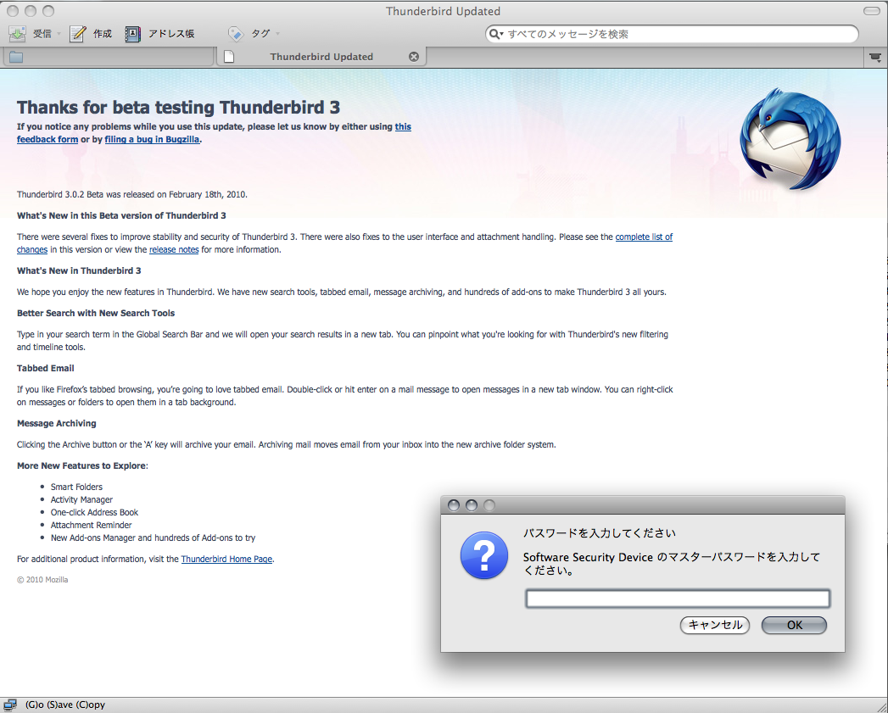This screenshot has width=888, height=713.
Task: Close the password dialog with its close button
Action: pos(454,505)
